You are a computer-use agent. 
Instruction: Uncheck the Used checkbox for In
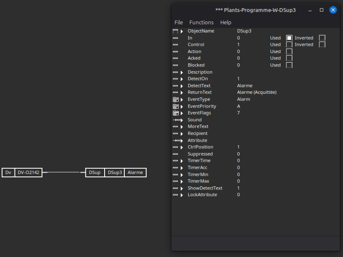pyautogui.click(x=289, y=38)
